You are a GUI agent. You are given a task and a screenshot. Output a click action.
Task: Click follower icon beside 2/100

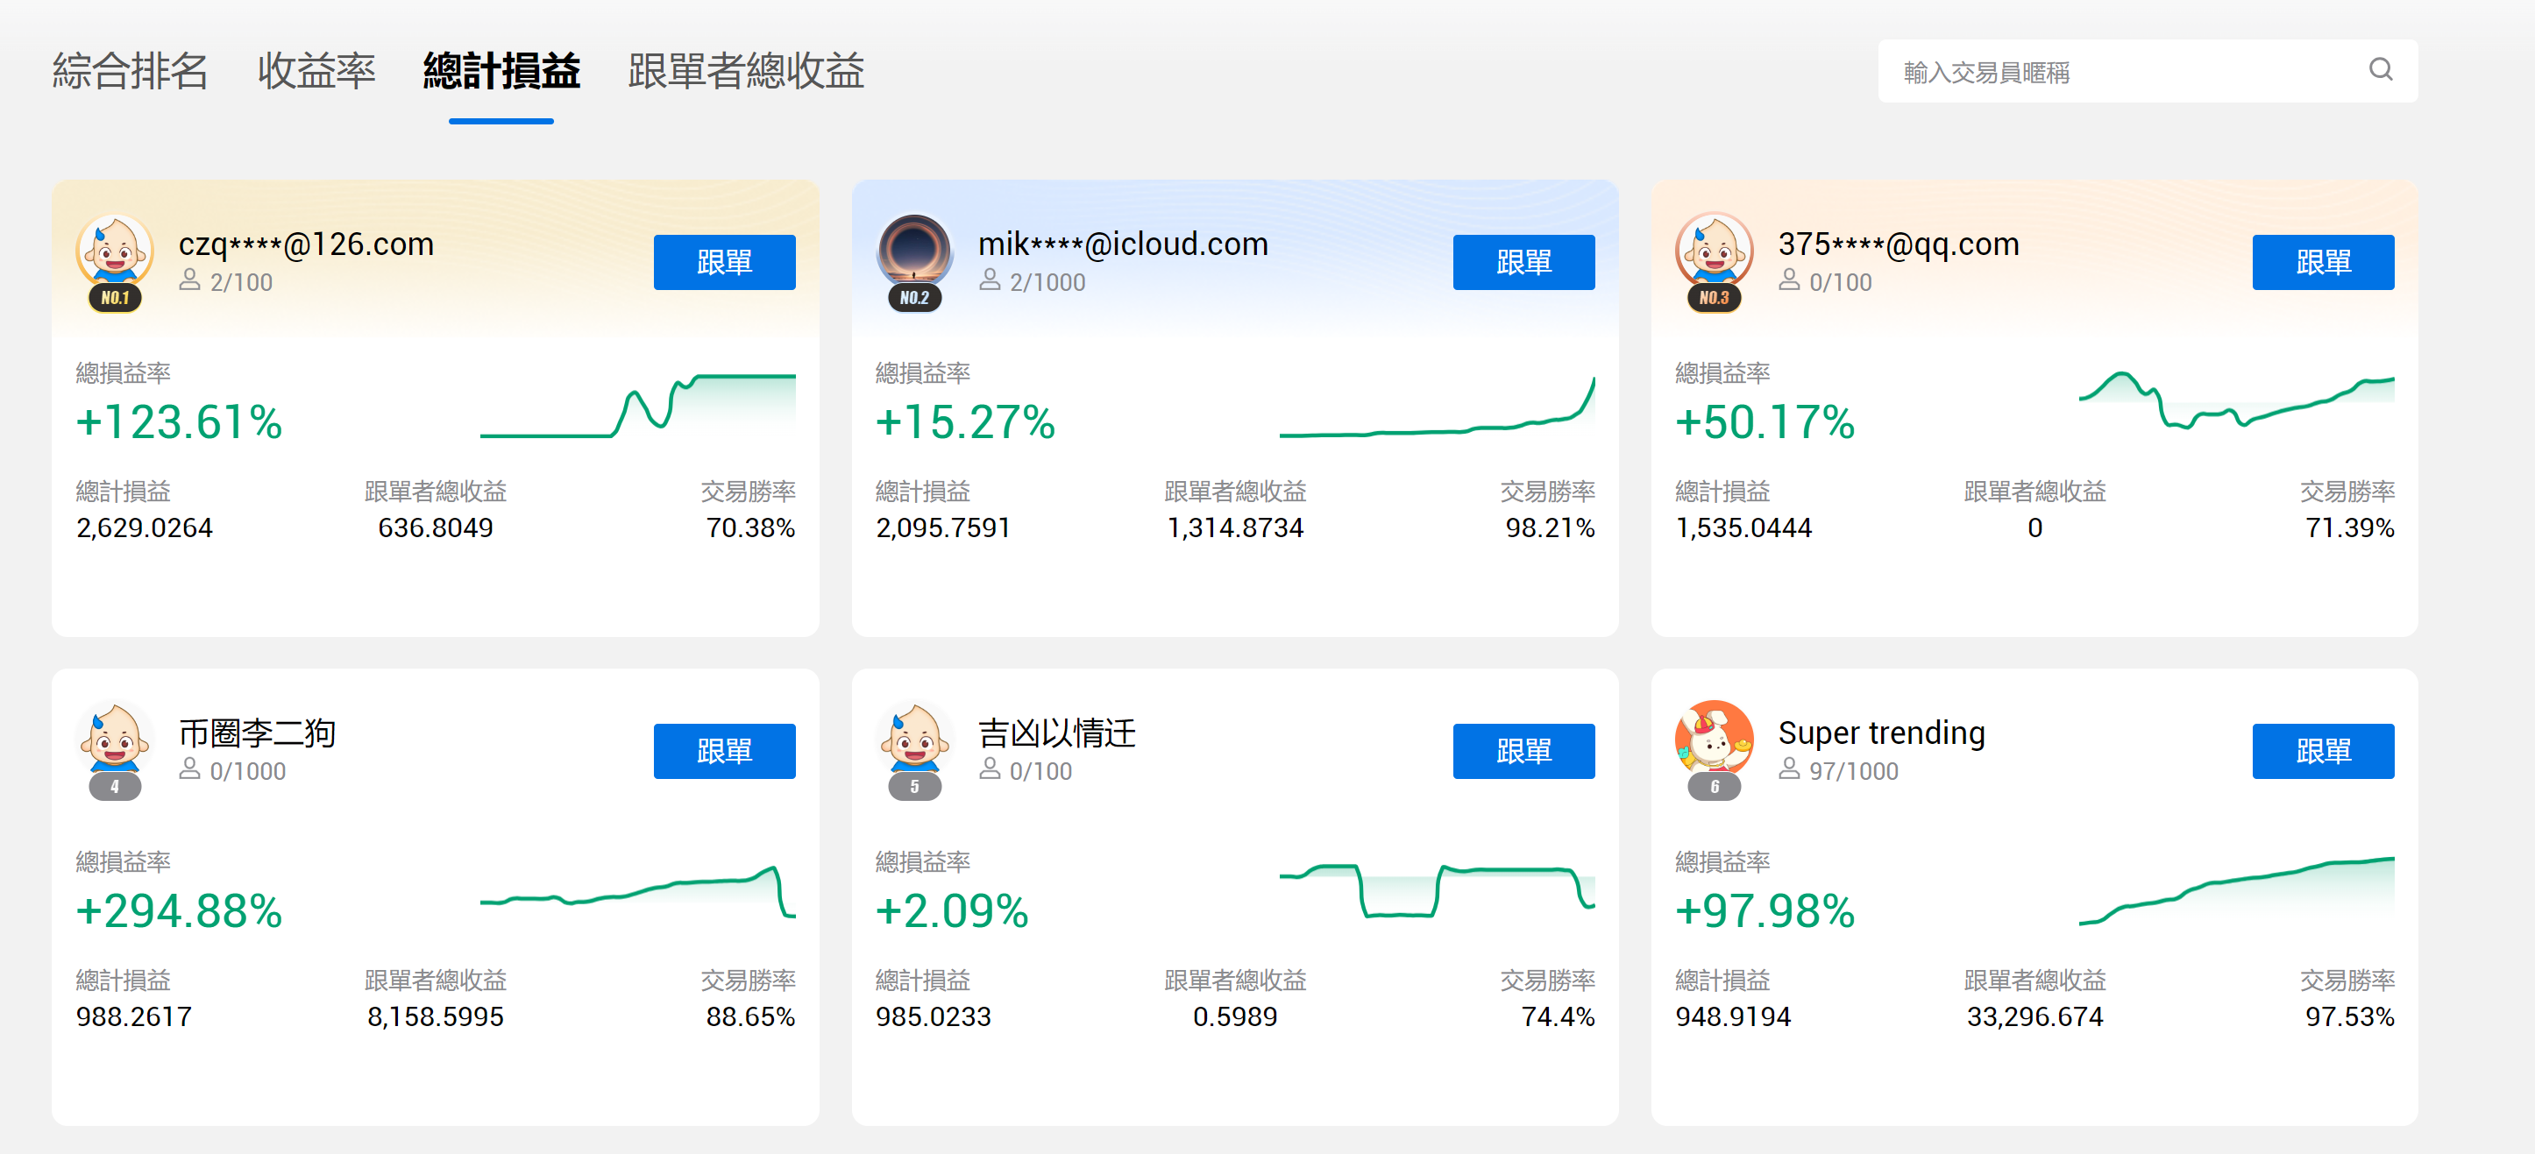[189, 280]
